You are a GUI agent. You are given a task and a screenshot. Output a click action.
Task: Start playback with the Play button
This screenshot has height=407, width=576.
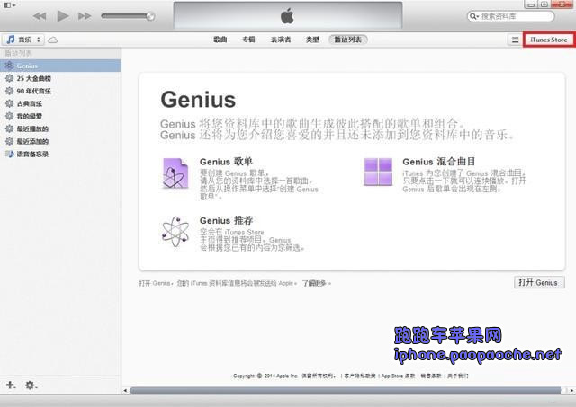[x=62, y=16]
